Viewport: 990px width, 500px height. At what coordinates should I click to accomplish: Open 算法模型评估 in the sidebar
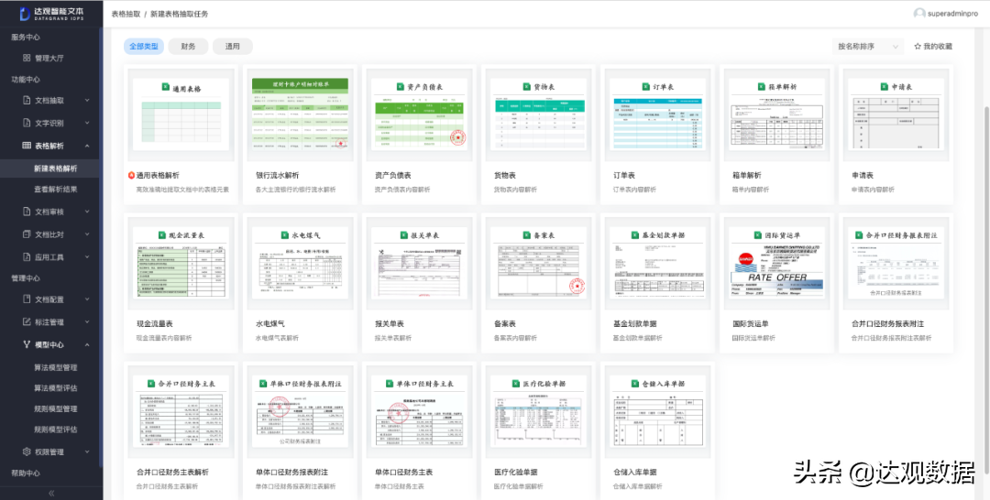click(56, 387)
